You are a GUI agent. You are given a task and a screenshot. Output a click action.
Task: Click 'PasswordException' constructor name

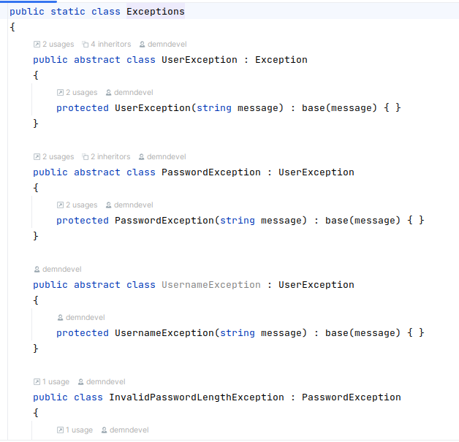(164, 221)
